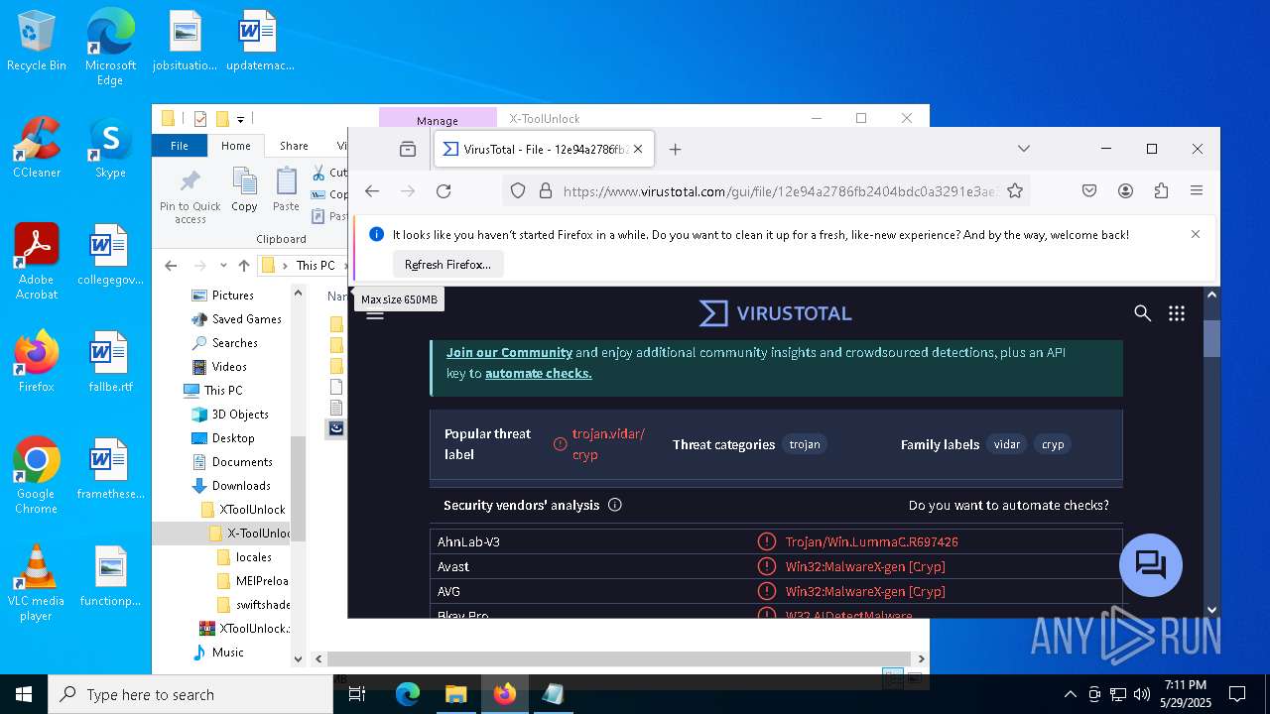The image size is (1270, 714).
Task: Select 3D Objects in navigation pane
Action: pyautogui.click(x=240, y=415)
